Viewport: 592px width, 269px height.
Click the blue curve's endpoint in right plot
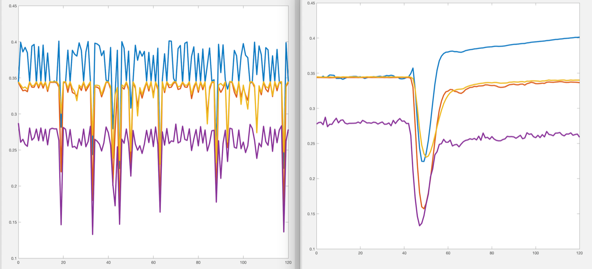(579, 37)
